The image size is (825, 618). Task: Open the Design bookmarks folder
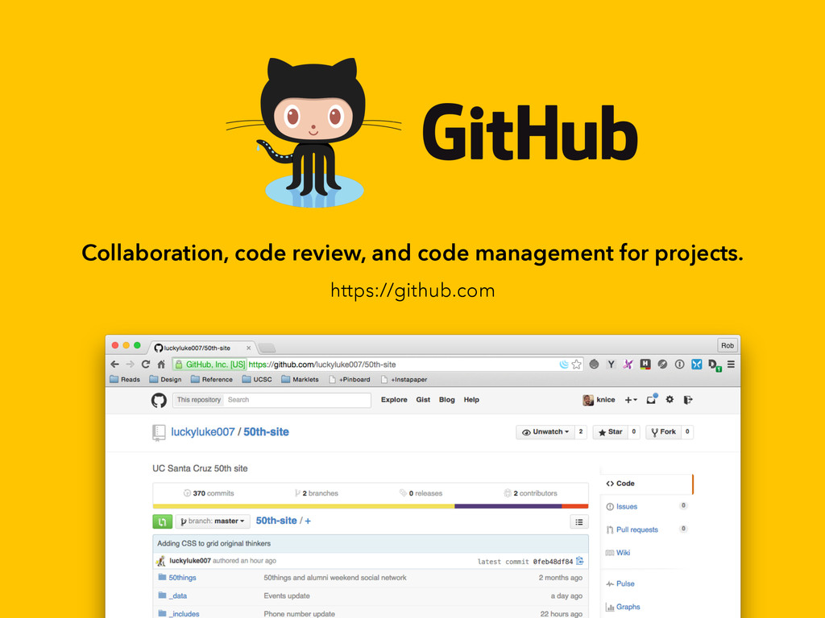click(165, 380)
